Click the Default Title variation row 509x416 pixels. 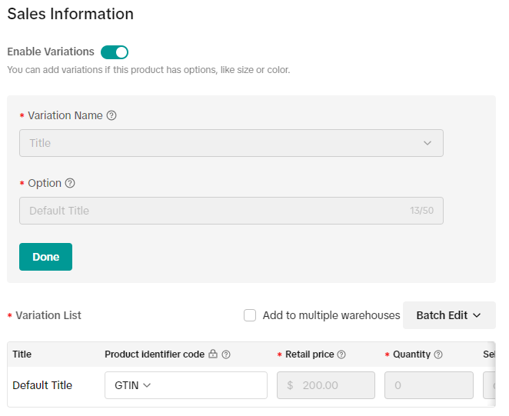(x=42, y=385)
